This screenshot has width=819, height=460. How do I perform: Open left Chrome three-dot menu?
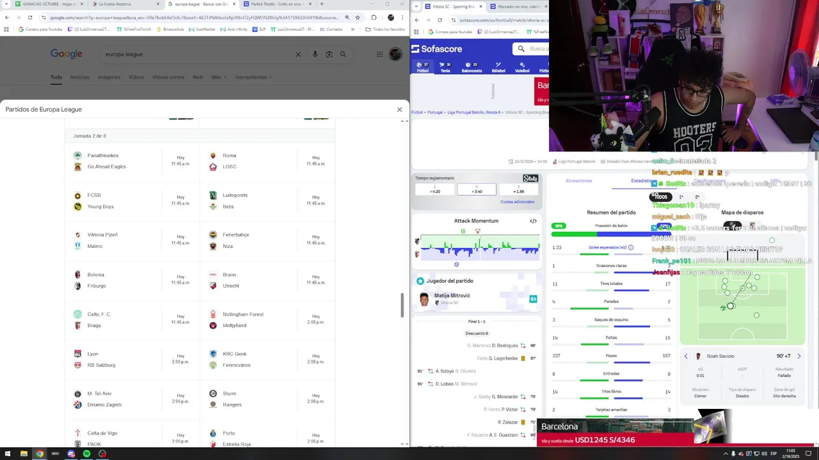tap(403, 17)
